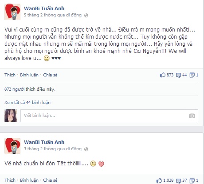Click the like thumb icon showing 873
This screenshot has width=204, height=184.
click(163, 75)
